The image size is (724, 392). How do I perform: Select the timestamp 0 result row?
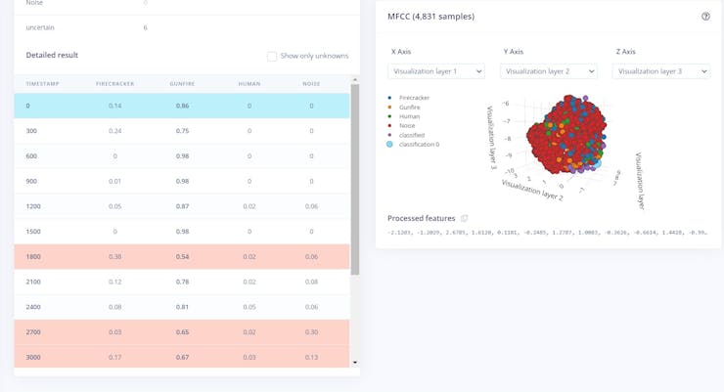click(181, 106)
